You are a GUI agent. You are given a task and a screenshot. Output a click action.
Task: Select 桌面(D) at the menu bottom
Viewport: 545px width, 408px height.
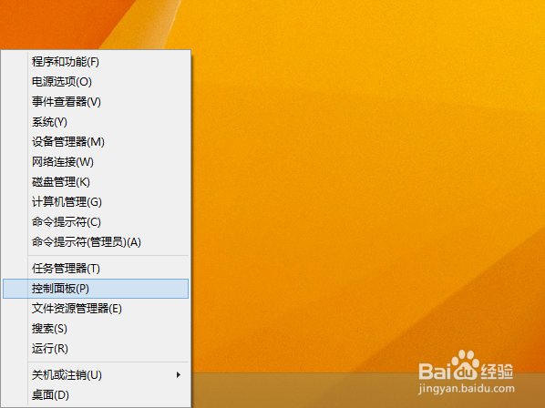[96, 395]
